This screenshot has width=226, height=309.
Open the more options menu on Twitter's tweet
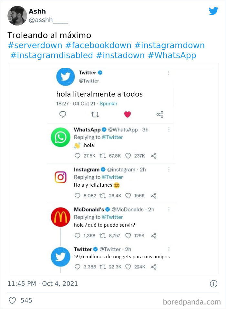[x=169, y=73]
